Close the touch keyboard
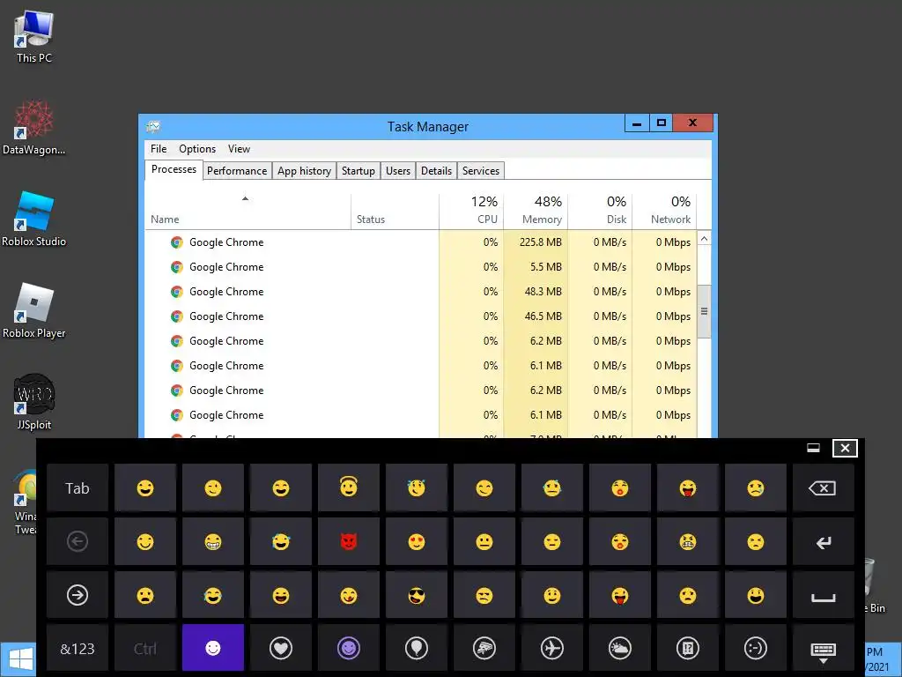This screenshot has height=677, width=902. click(x=845, y=448)
